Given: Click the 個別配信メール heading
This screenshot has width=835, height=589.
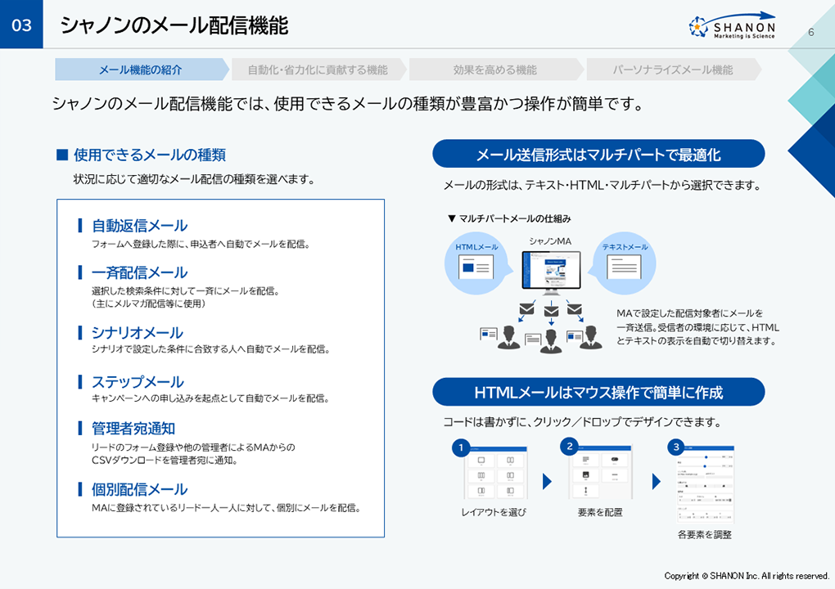Looking at the screenshot, I should pyautogui.click(x=139, y=489).
